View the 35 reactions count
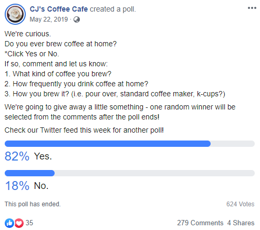This screenshot has width=260, height=230. [29, 223]
